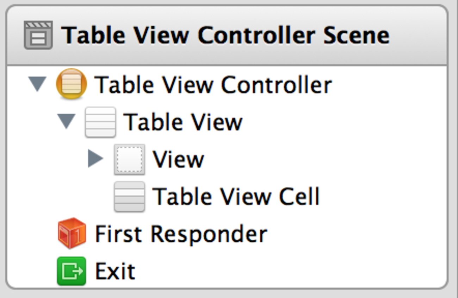Select the Exit label
Screen dimensions: 458x298
115,271
